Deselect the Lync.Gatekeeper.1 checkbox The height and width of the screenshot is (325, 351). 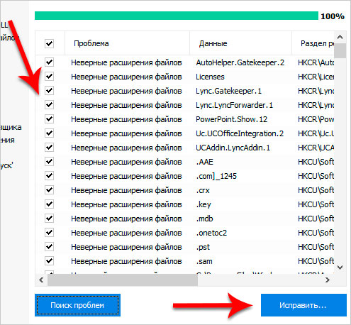(x=49, y=91)
